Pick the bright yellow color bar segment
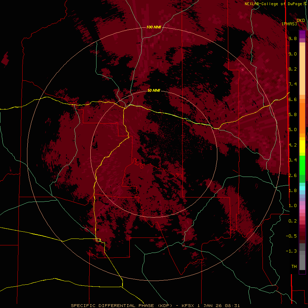 pyautogui.click(x=302, y=146)
